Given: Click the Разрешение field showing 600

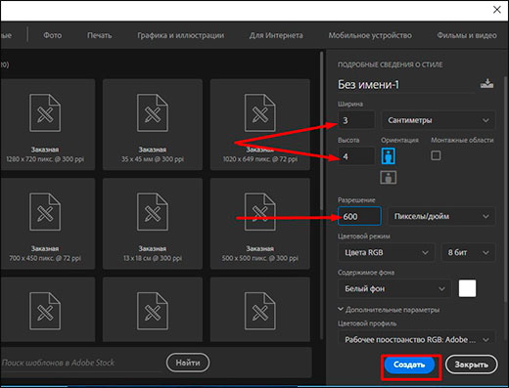Looking at the screenshot, I should tap(359, 216).
